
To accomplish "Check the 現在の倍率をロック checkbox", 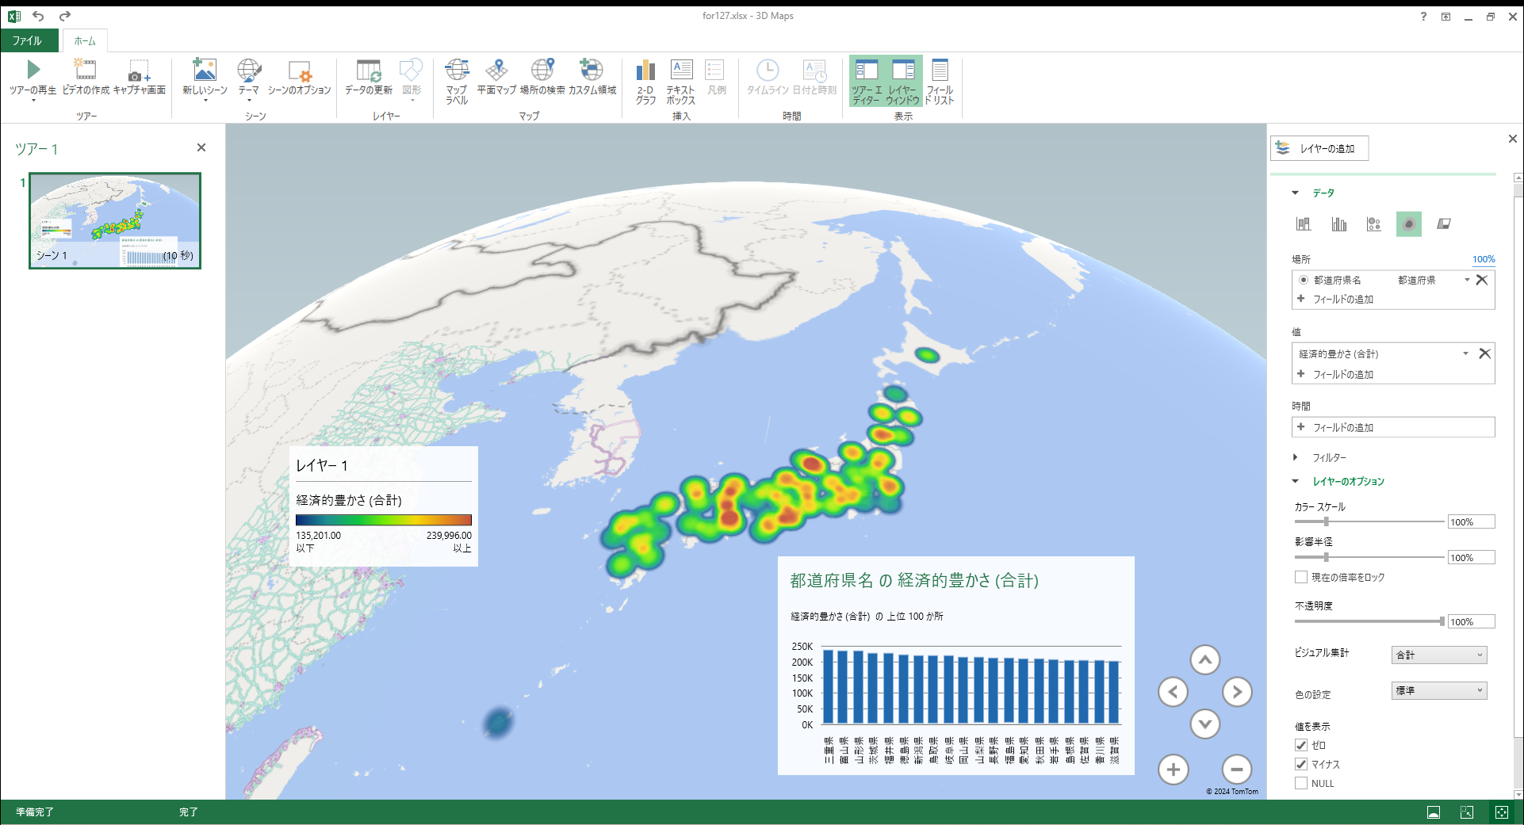I will click(1301, 577).
